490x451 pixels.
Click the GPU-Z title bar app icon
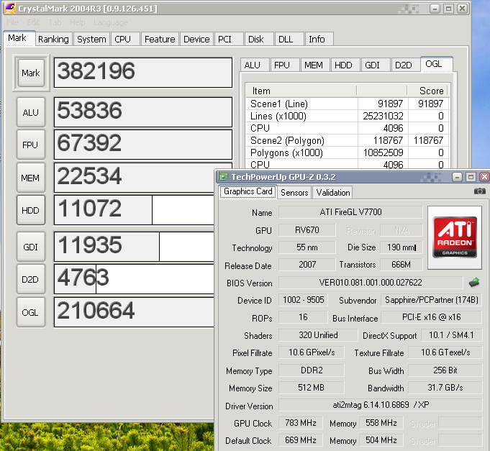coord(223,176)
